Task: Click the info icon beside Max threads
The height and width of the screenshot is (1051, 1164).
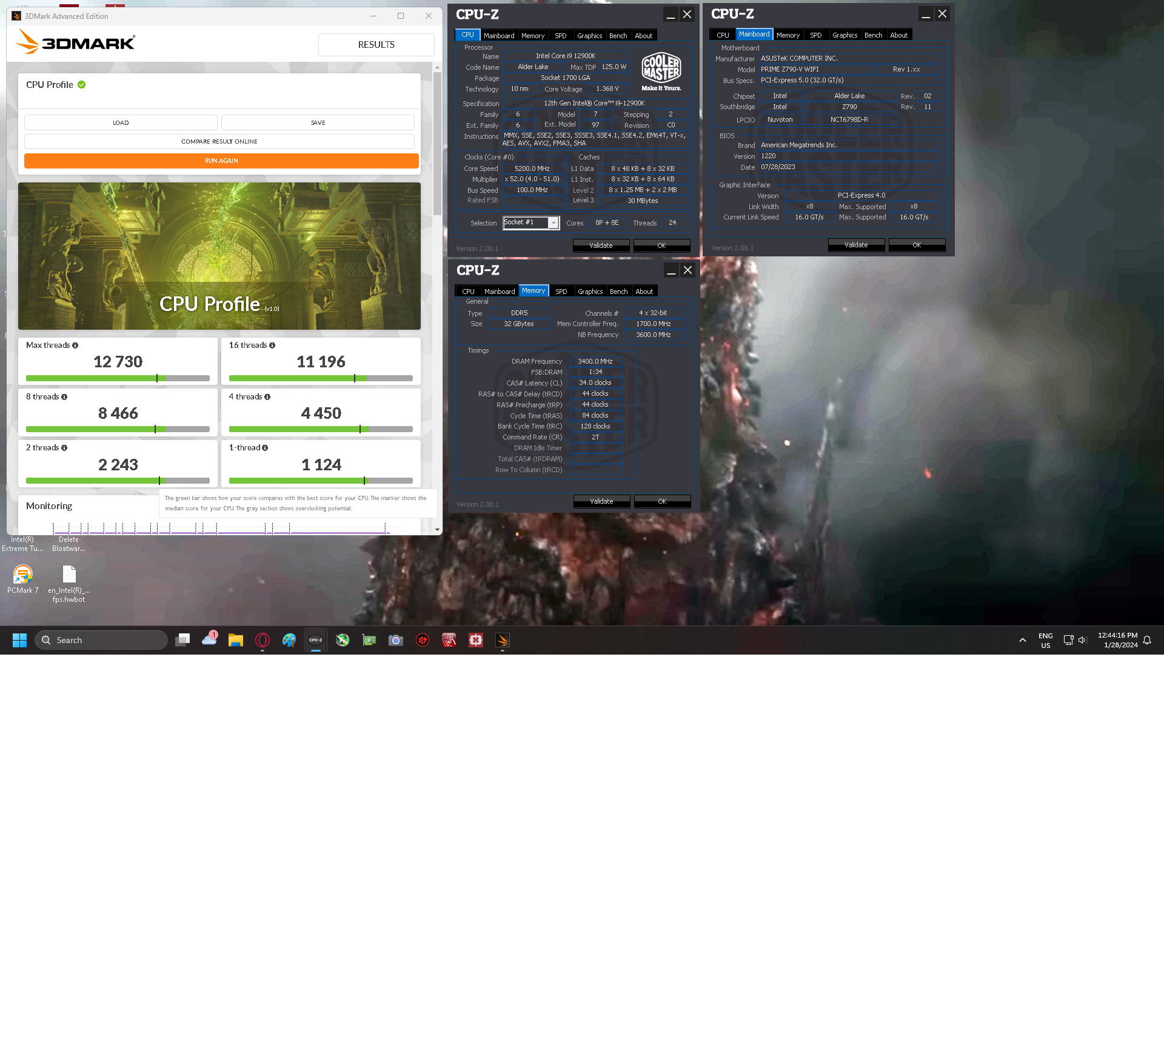Action: pos(75,345)
